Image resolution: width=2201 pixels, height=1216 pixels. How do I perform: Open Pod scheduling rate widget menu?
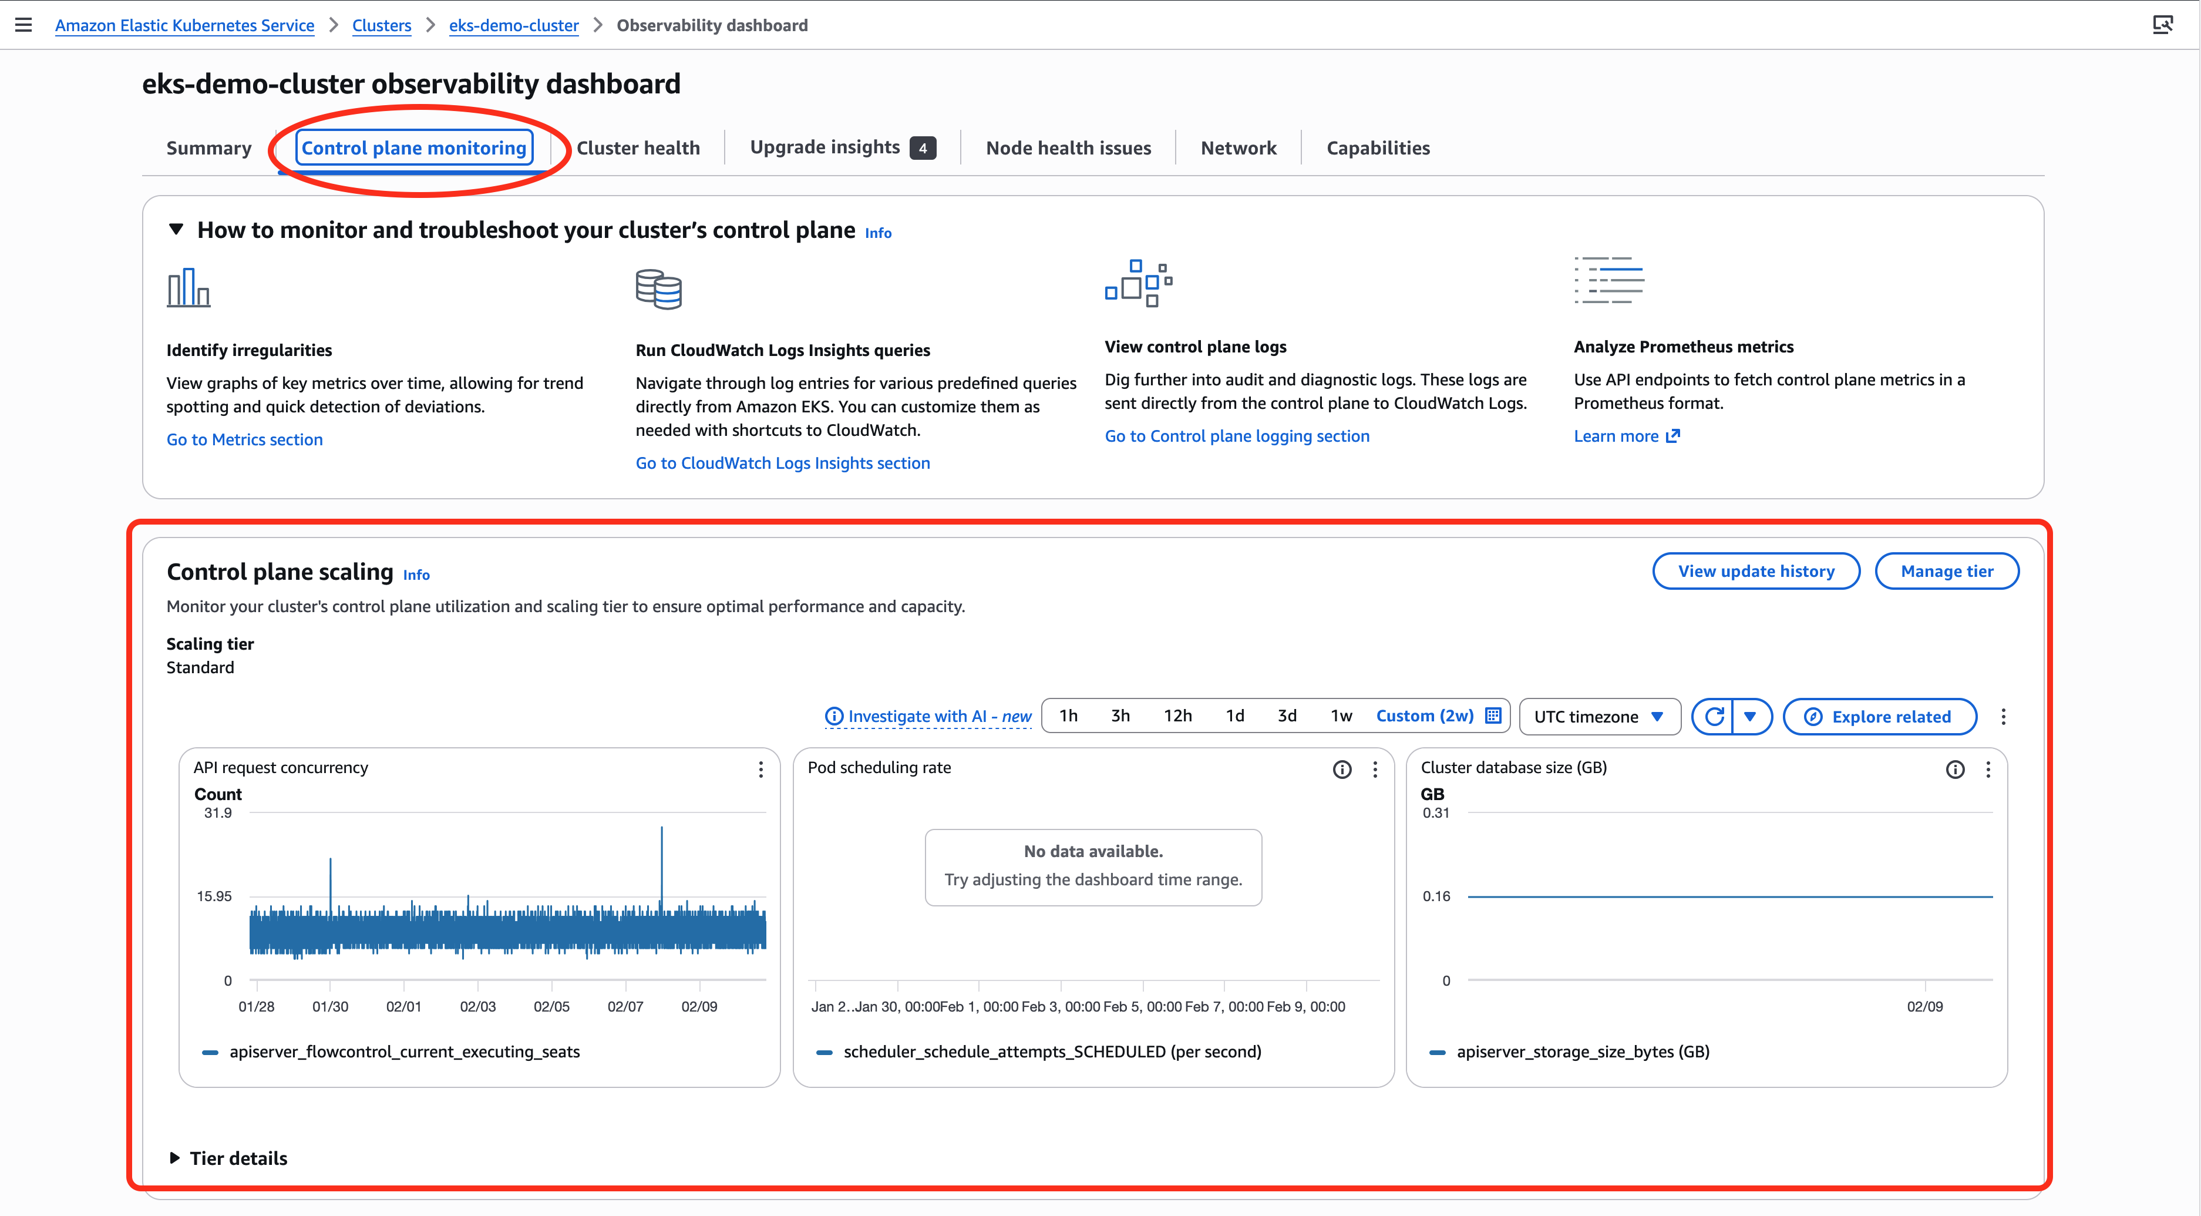pyautogui.click(x=1375, y=769)
